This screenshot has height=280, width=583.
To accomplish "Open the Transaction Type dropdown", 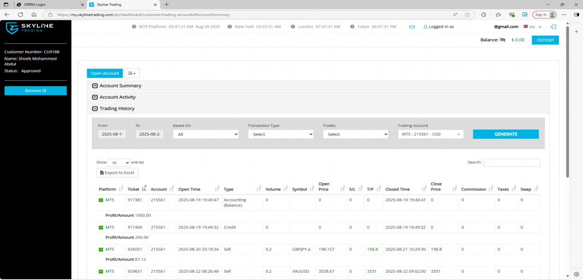I will (x=280, y=134).
